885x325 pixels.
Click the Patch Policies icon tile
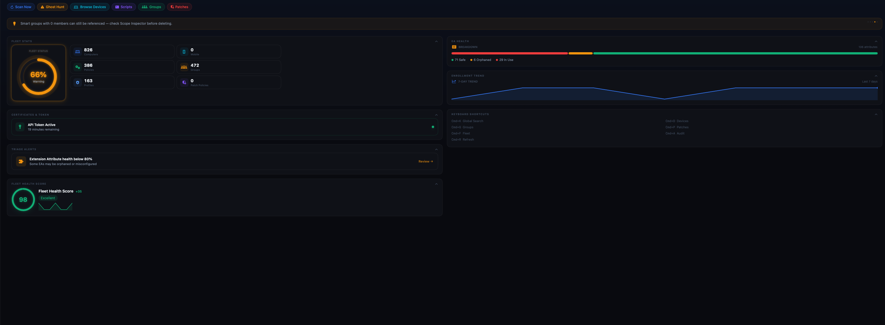pyautogui.click(x=184, y=83)
